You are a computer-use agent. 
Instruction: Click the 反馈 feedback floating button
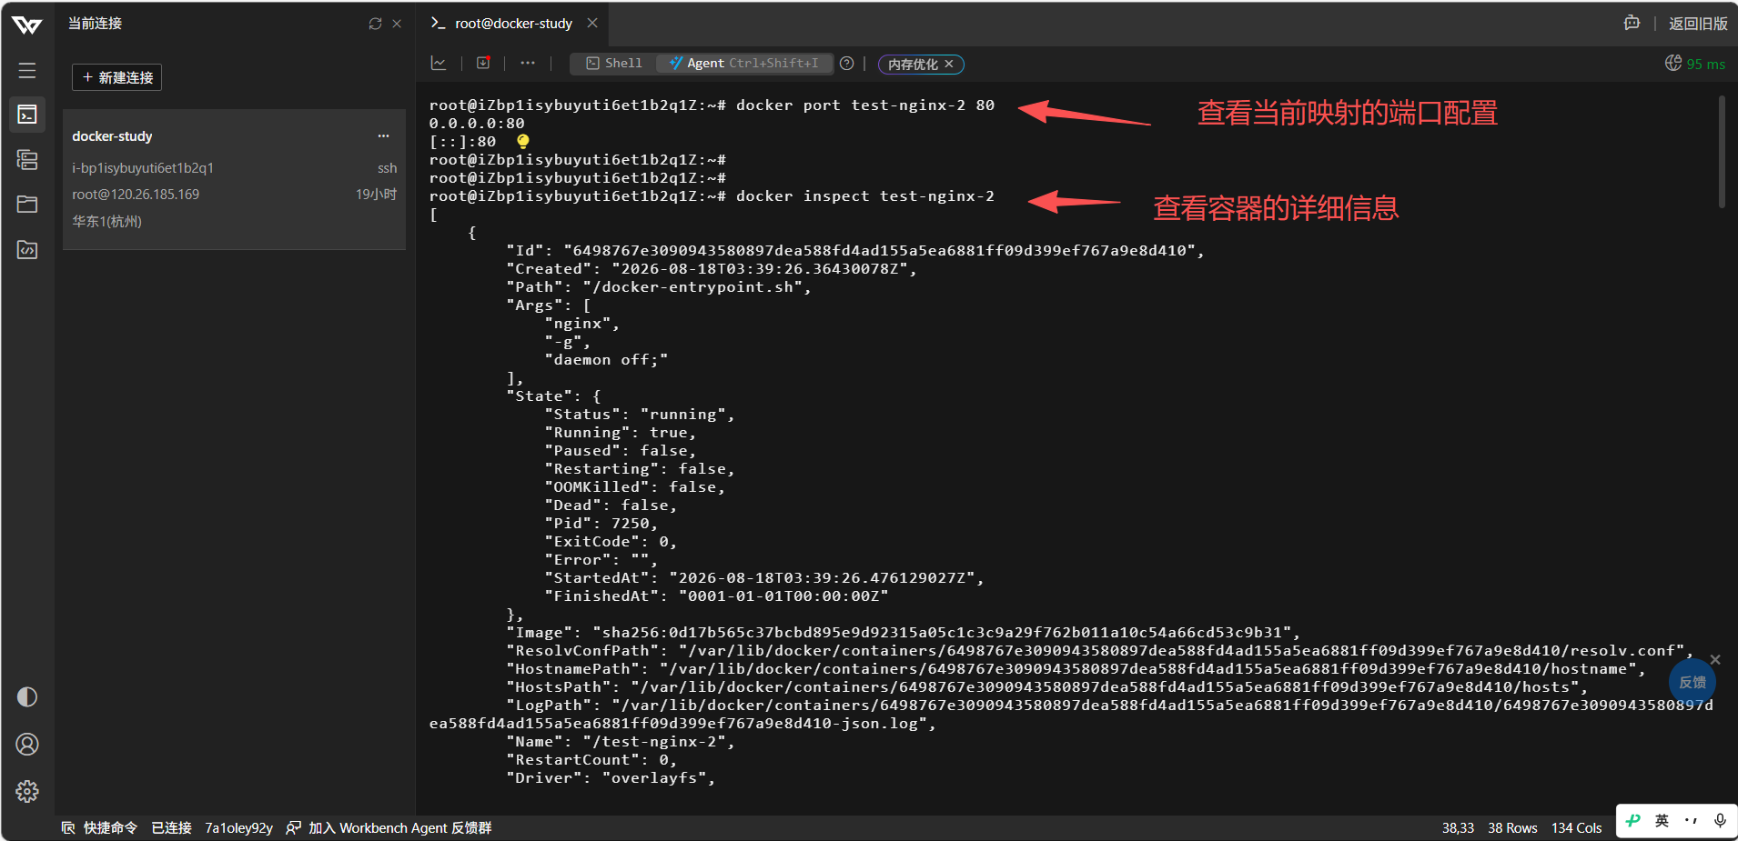(x=1693, y=682)
